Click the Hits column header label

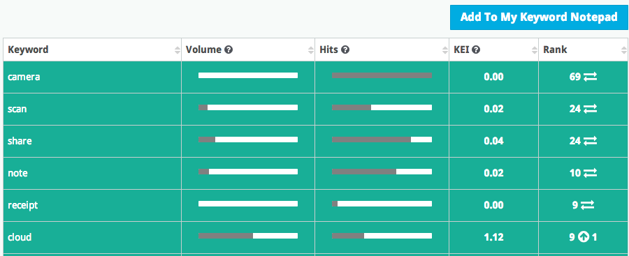[x=328, y=50]
